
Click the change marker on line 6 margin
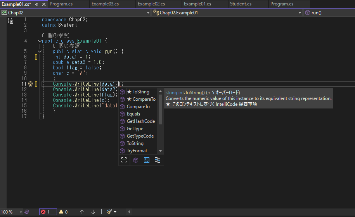coord(36,57)
